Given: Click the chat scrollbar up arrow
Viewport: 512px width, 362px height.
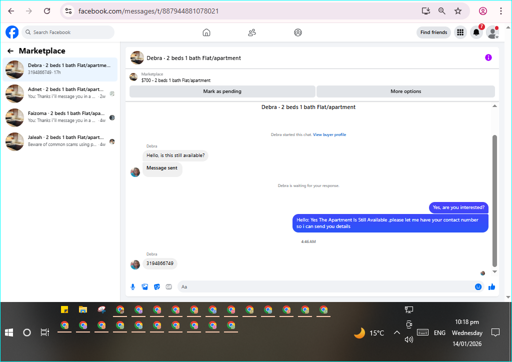Looking at the screenshot, I should click(494, 106).
